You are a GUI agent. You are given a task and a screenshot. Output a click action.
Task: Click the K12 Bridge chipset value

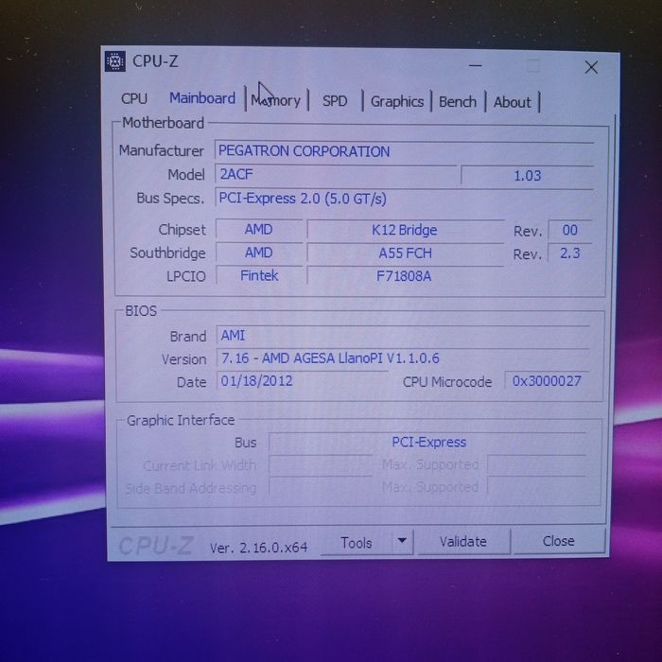(x=405, y=230)
